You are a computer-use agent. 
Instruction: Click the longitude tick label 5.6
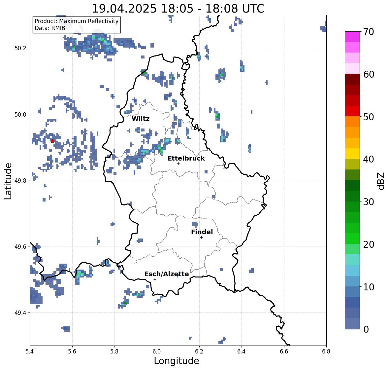[x=72, y=351]
